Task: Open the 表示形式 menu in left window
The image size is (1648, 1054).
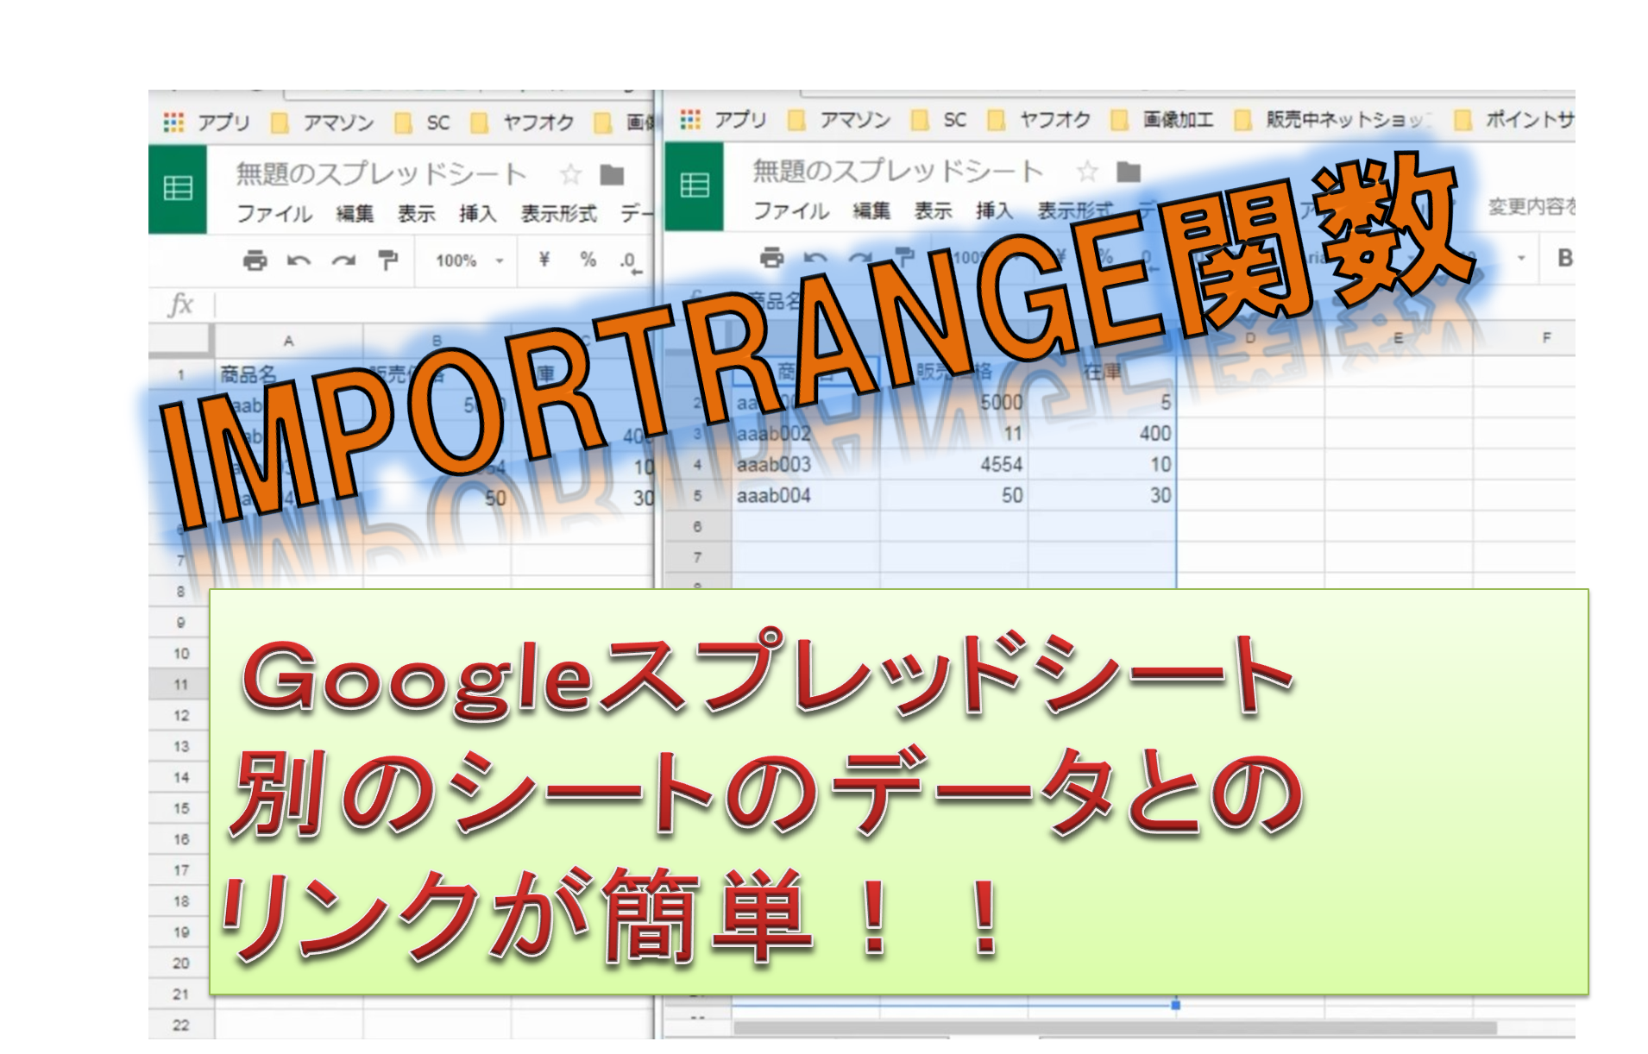Action: 558,213
